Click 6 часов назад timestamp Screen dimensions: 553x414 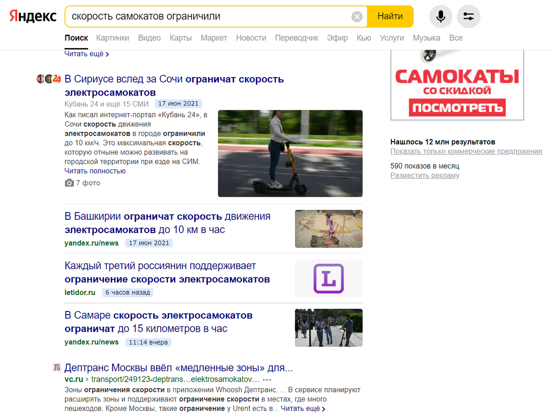click(128, 293)
